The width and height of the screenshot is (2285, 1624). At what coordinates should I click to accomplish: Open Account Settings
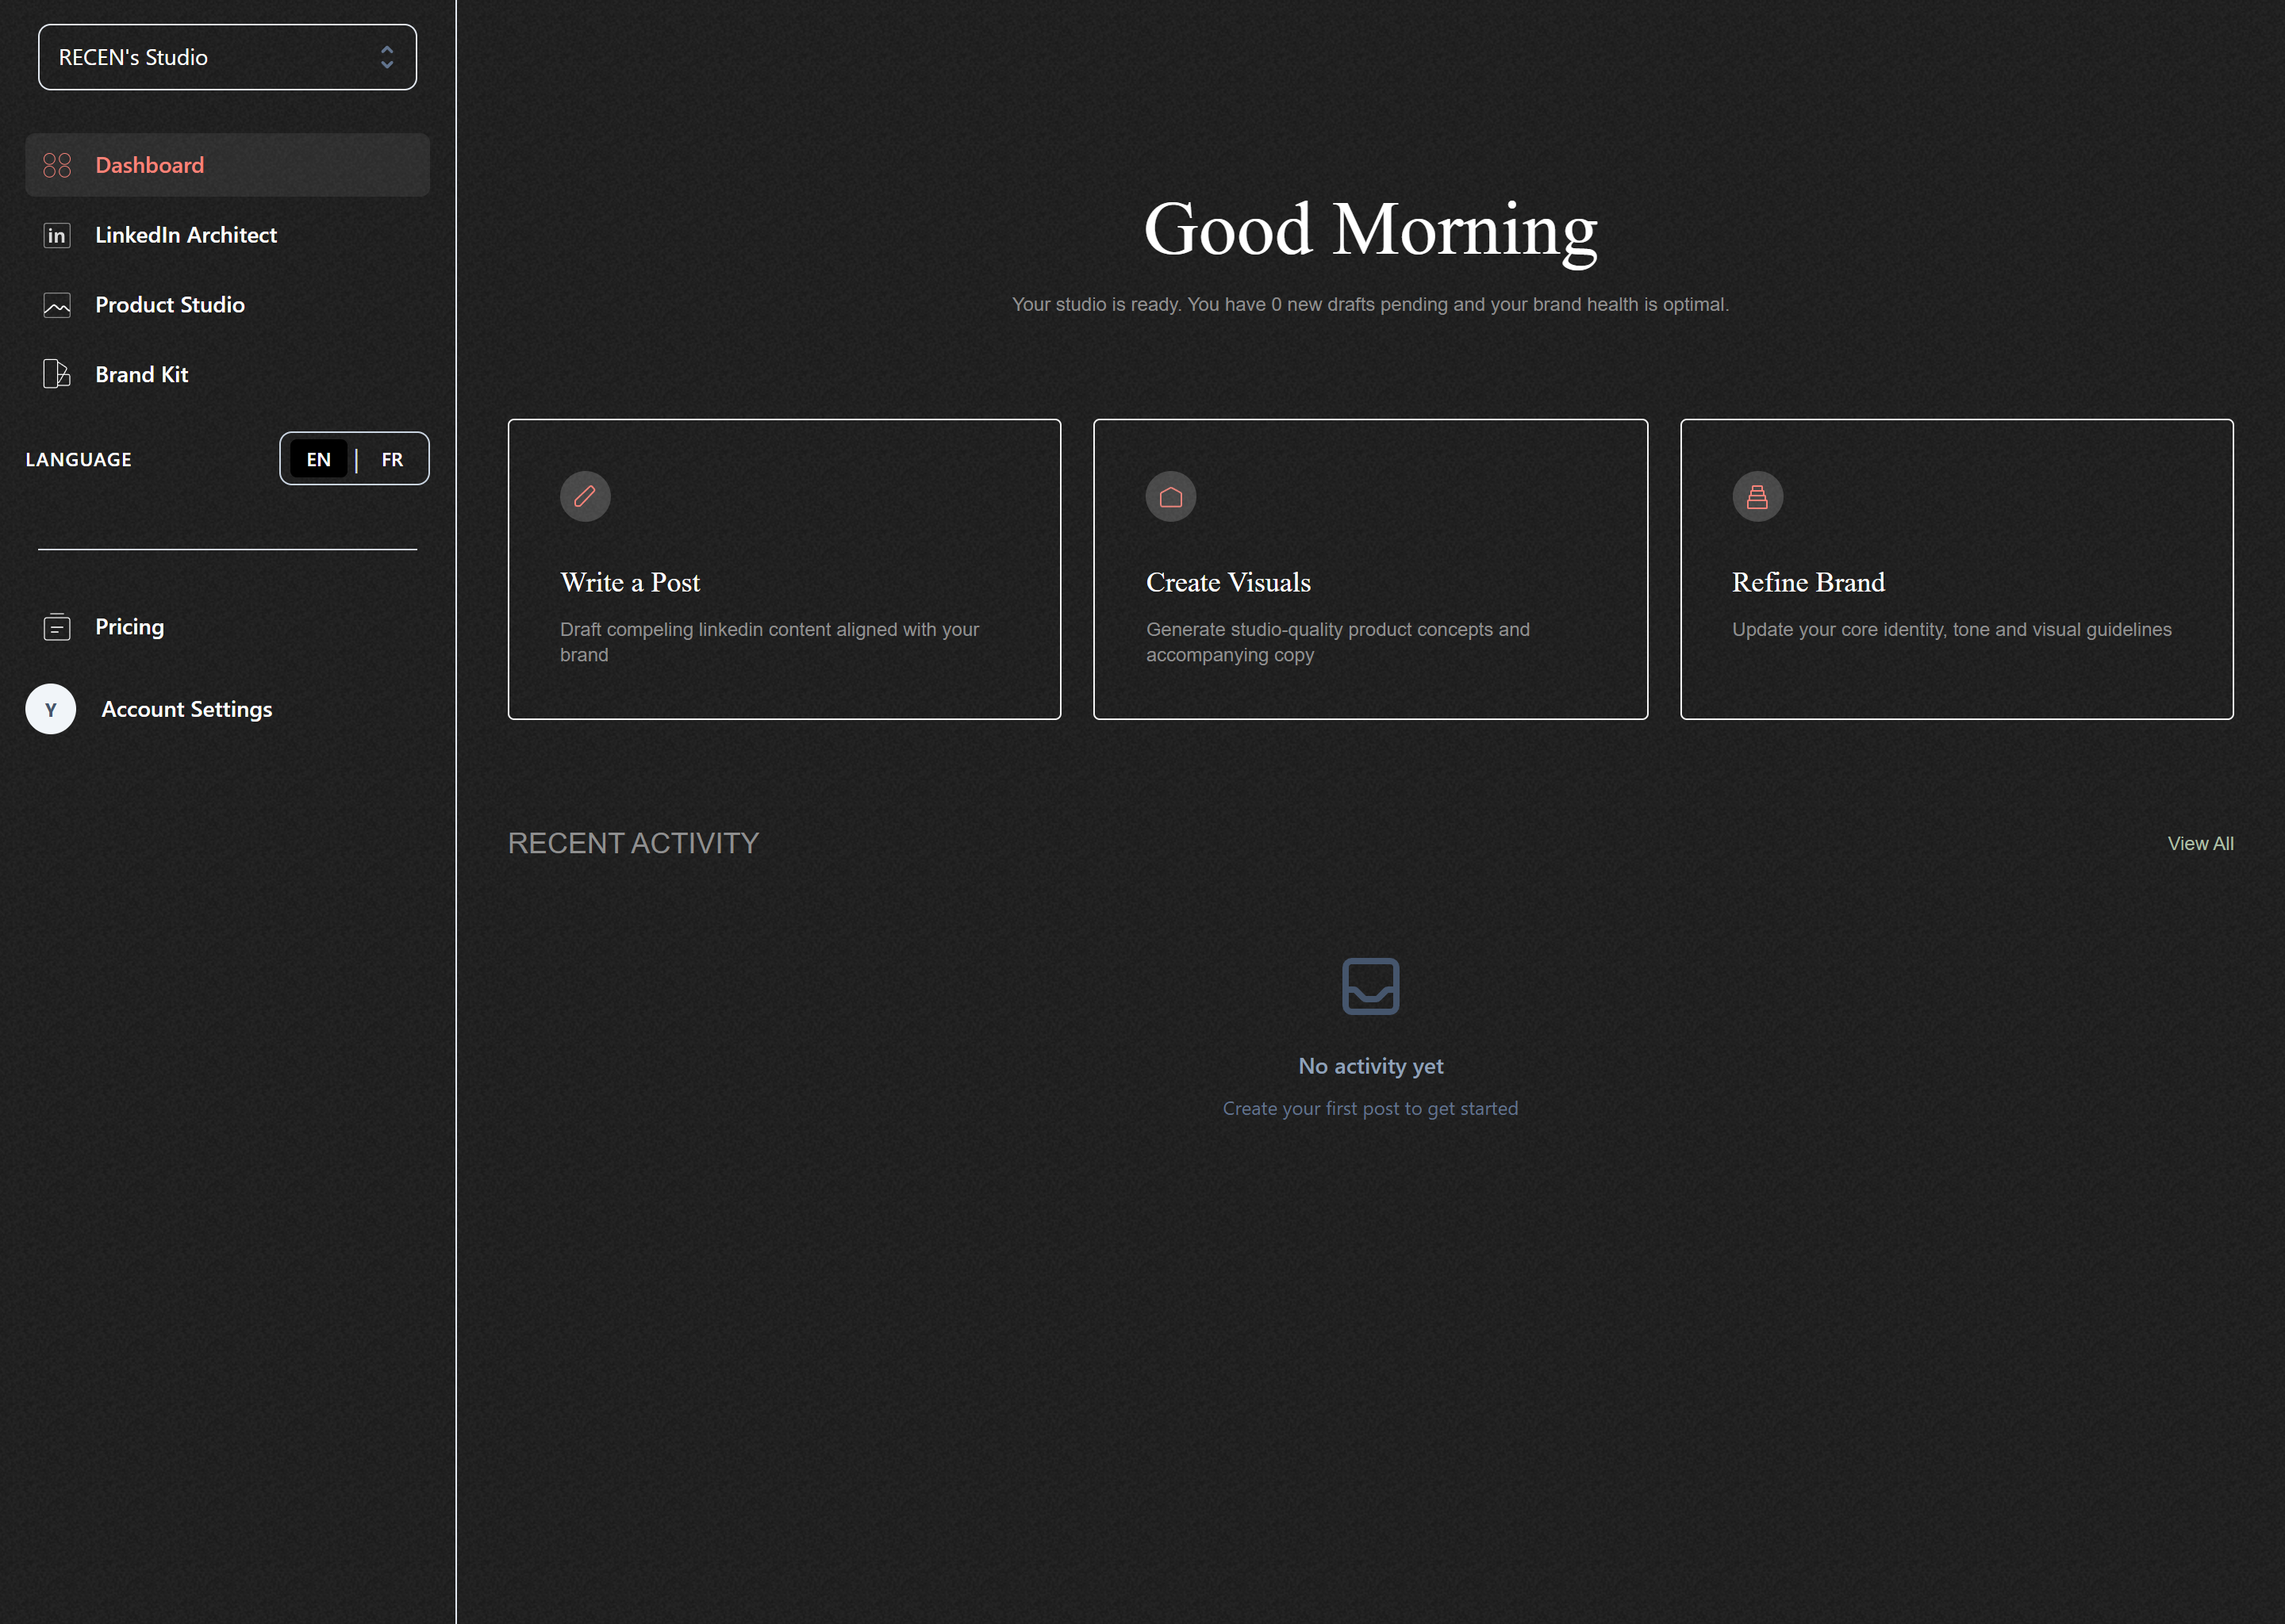(186, 708)
